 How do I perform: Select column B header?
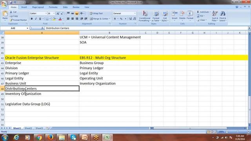pos(109,33)
